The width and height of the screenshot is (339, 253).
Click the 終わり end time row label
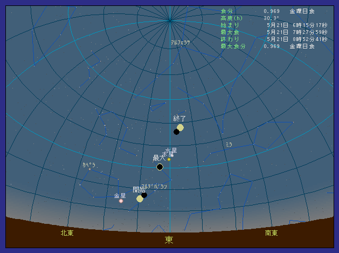click(230, 39)
